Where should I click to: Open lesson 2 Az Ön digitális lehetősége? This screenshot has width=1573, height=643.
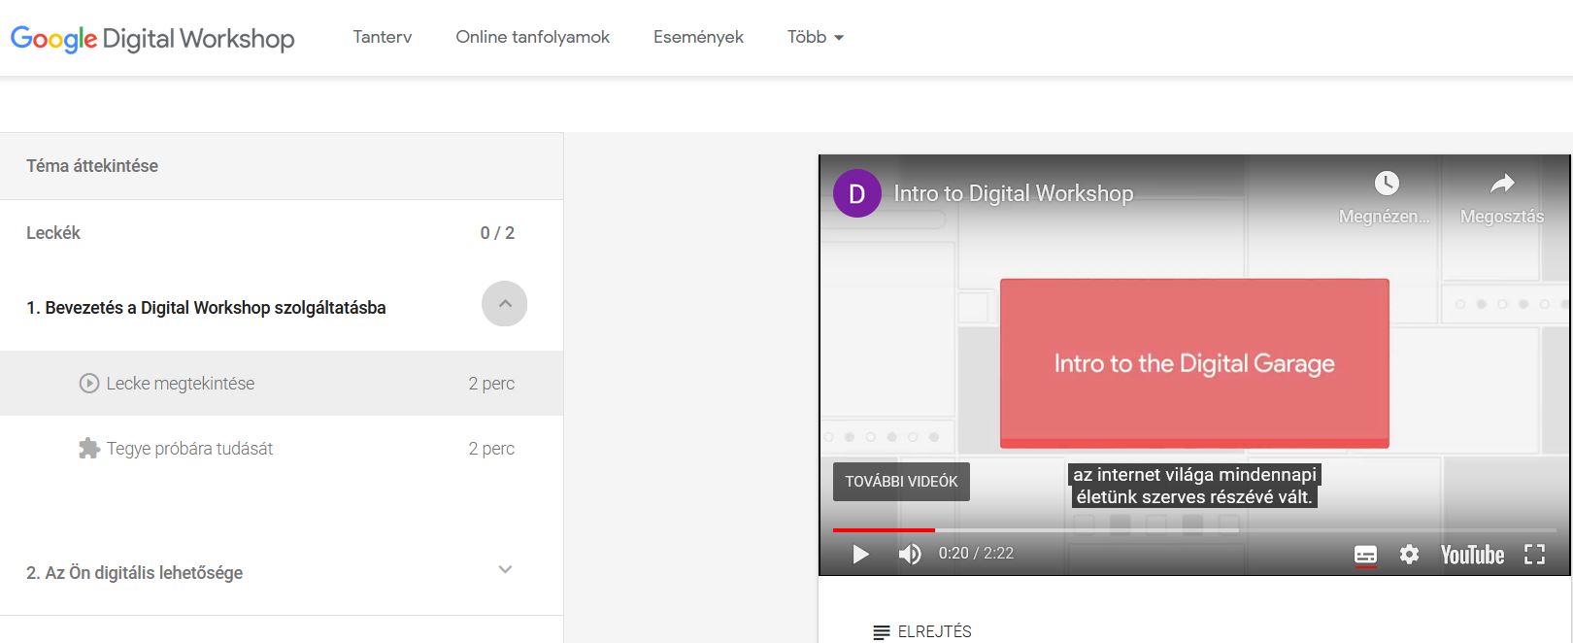[135, 573]
